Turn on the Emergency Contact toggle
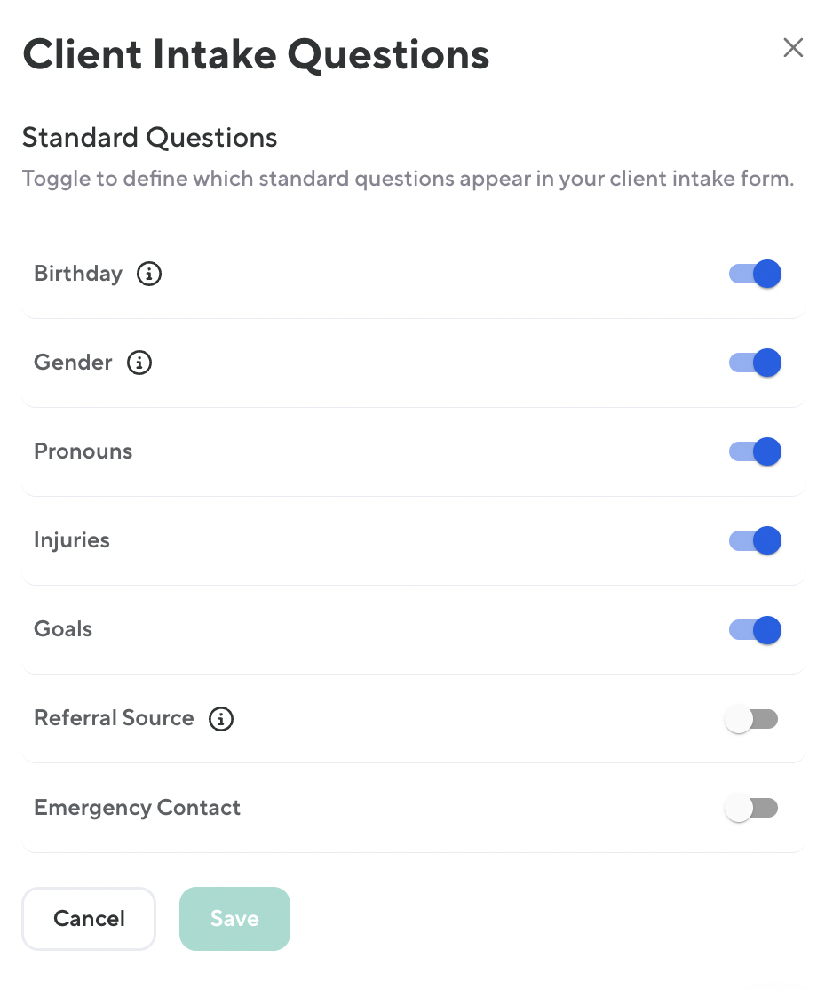The height and width of the screenshot is (990, 833). point(751,808)
